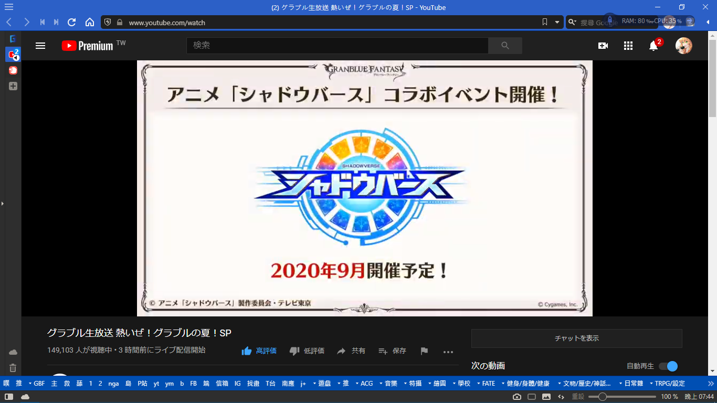Viewport: 717px width, 403px height.
Task: Switch to the blue G tab
Action: coord(13,39)
